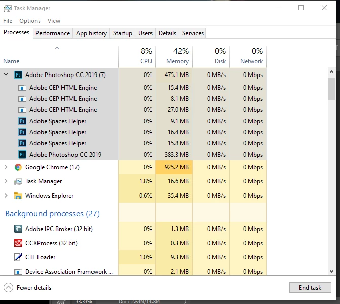Viewport: 340px width, 304px height.
Task: Click the Fewer details circle arrow icon
Action: [8, 288]
